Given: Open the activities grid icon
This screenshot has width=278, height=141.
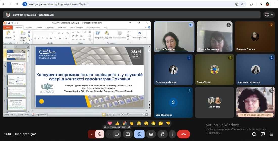Looking at the screenshot, I should click(271, 134).
